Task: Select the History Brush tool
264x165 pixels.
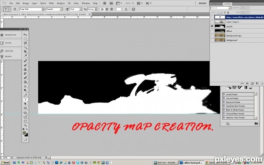Action: pyautogui.click(x=25, y=73)
